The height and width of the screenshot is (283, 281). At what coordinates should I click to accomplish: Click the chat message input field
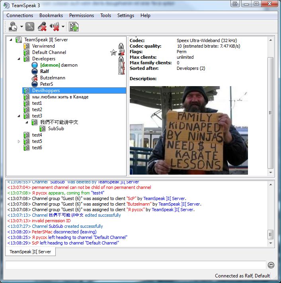point(135,265)
